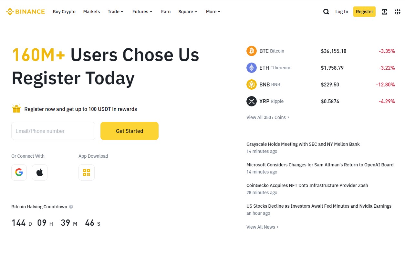Screen dimensions: 405x257
Task: Expand the More dropdown menu
Action: click(x=213, y=12)
